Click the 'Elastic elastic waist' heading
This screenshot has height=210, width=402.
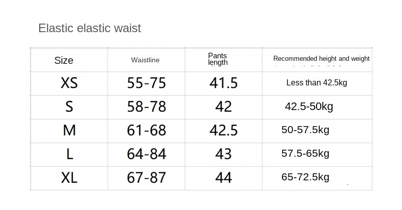click(x=89, y=28)
